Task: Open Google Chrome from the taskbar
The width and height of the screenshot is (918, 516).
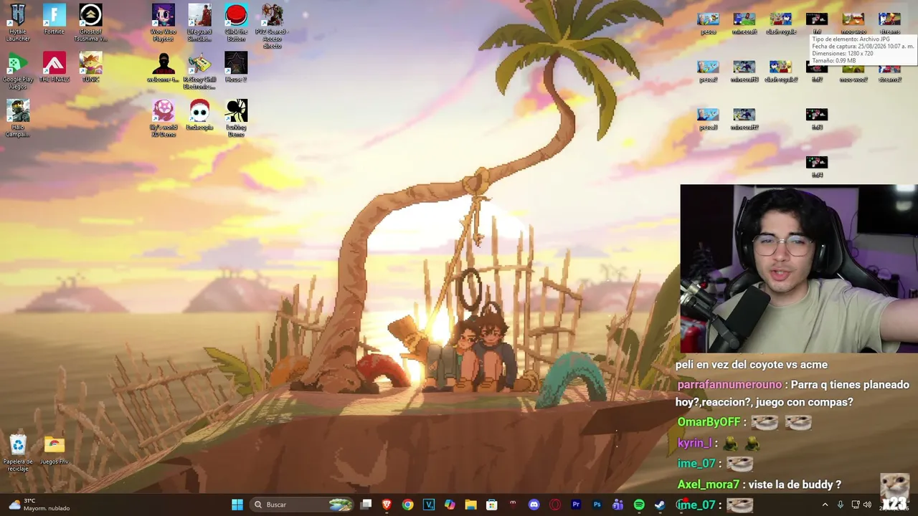Action: pos(407,505)
